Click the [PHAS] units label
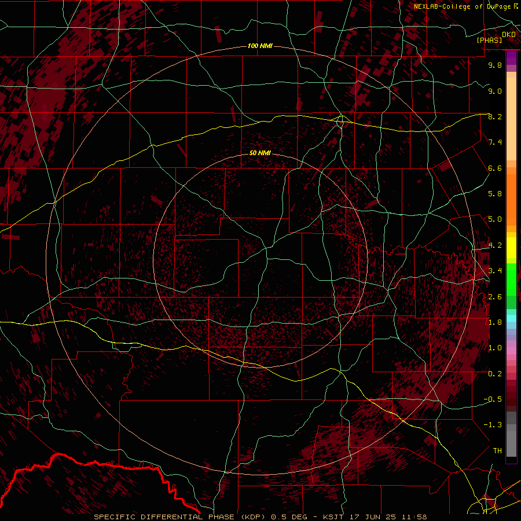521x521 pixels. (x=489, y=40)
